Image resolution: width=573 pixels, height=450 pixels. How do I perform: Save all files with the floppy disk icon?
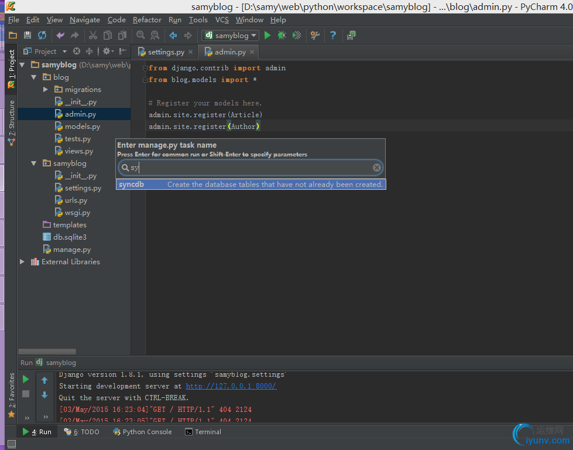tap(28, 36)
